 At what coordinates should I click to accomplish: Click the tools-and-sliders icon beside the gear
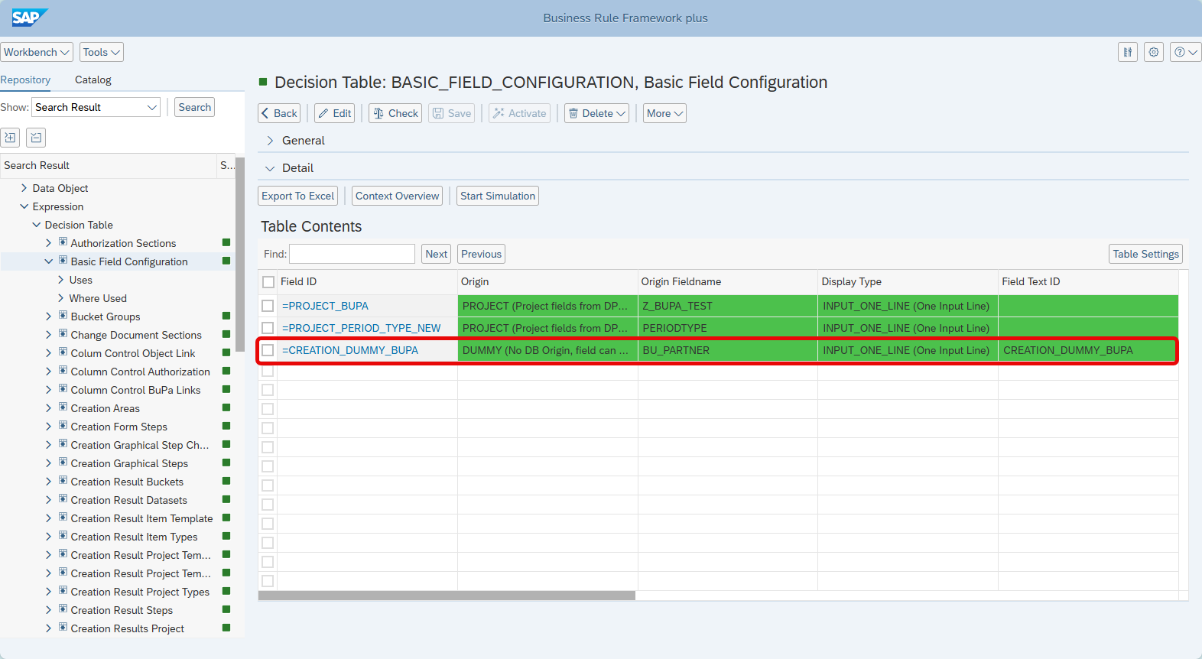coord(1128,52)
